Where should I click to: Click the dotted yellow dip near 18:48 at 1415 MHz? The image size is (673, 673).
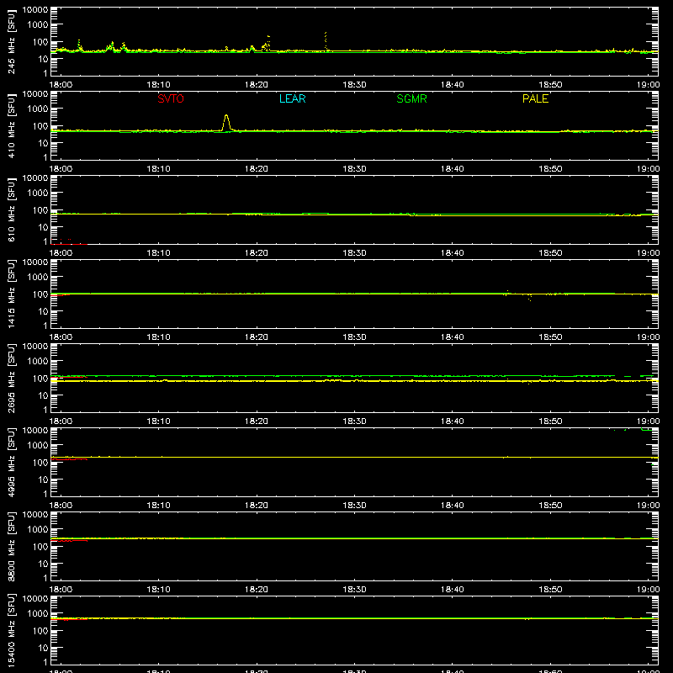click(x=530, y=297)
